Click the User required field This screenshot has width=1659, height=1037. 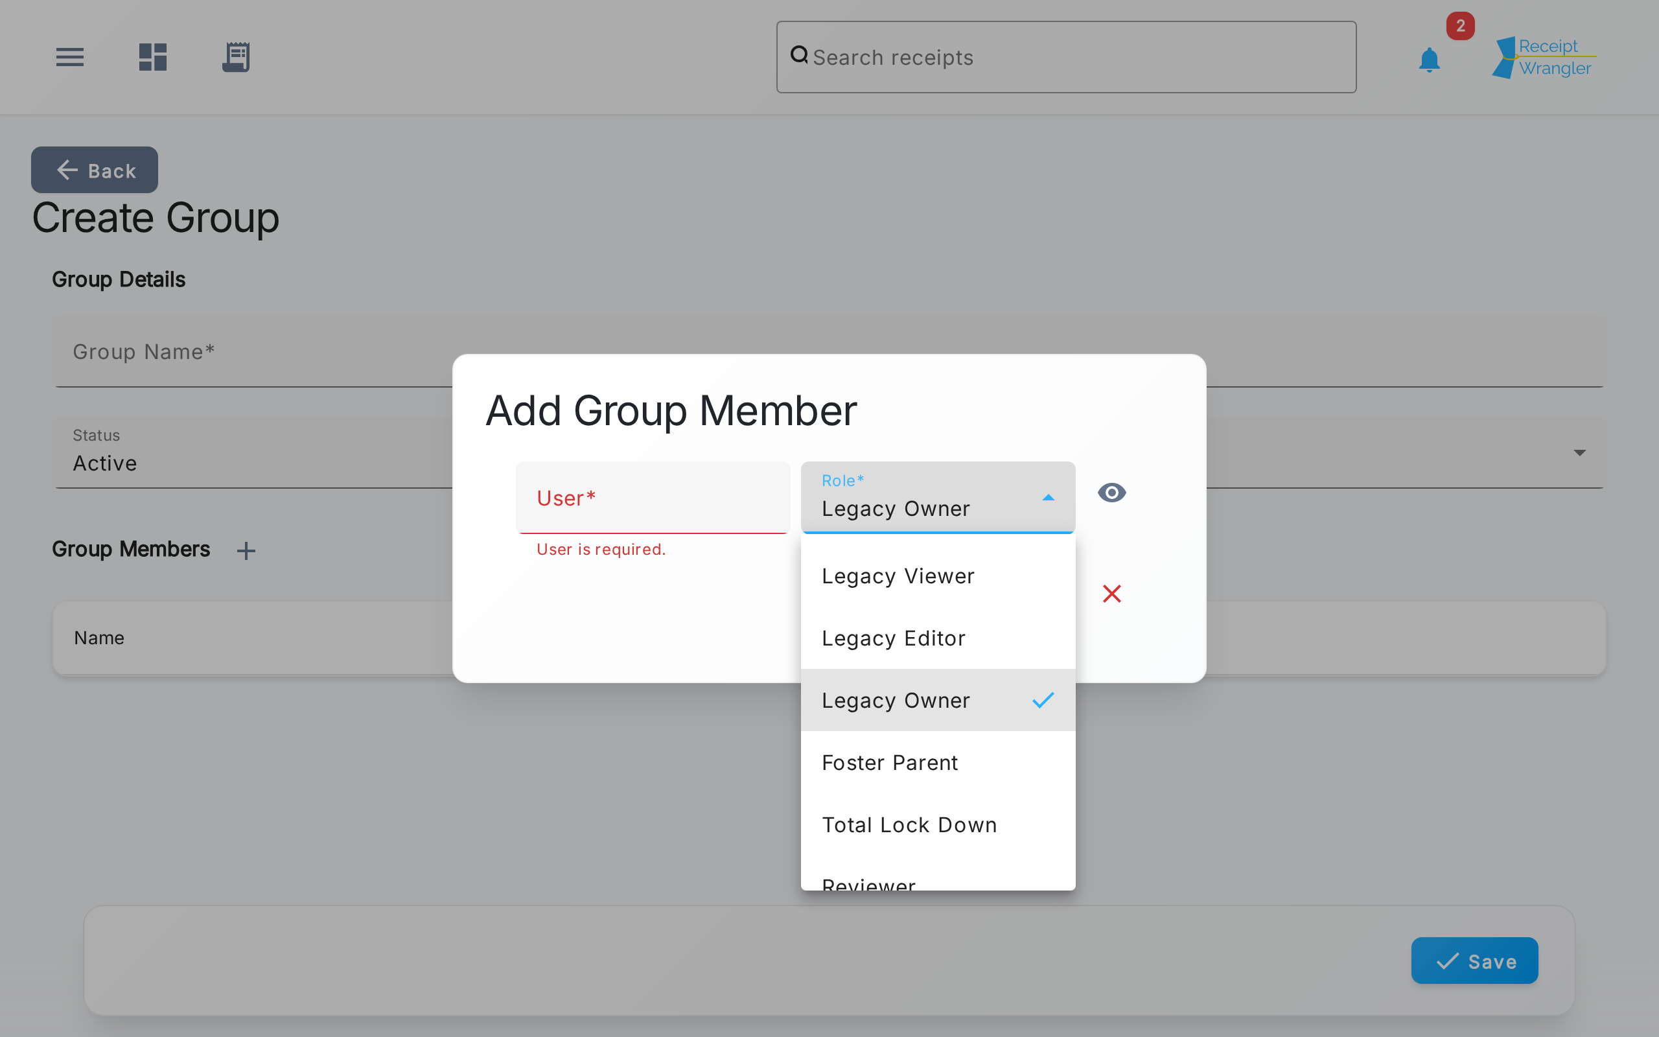(653, 497)
